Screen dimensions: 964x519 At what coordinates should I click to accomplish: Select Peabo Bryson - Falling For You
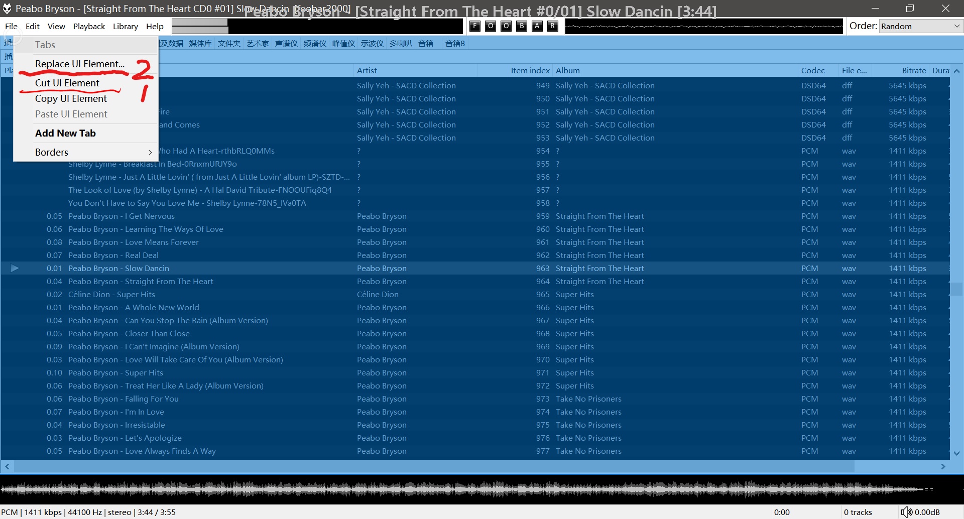(475, 399)
